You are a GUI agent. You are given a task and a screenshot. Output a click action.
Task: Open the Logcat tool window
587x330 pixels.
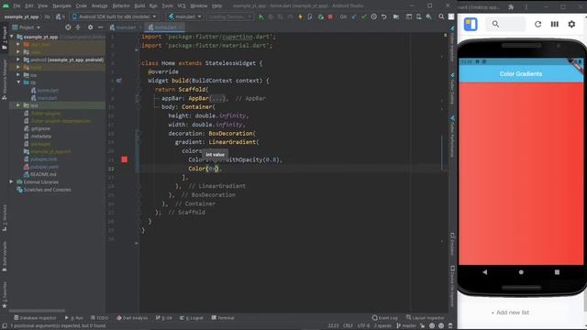[191, 318]
